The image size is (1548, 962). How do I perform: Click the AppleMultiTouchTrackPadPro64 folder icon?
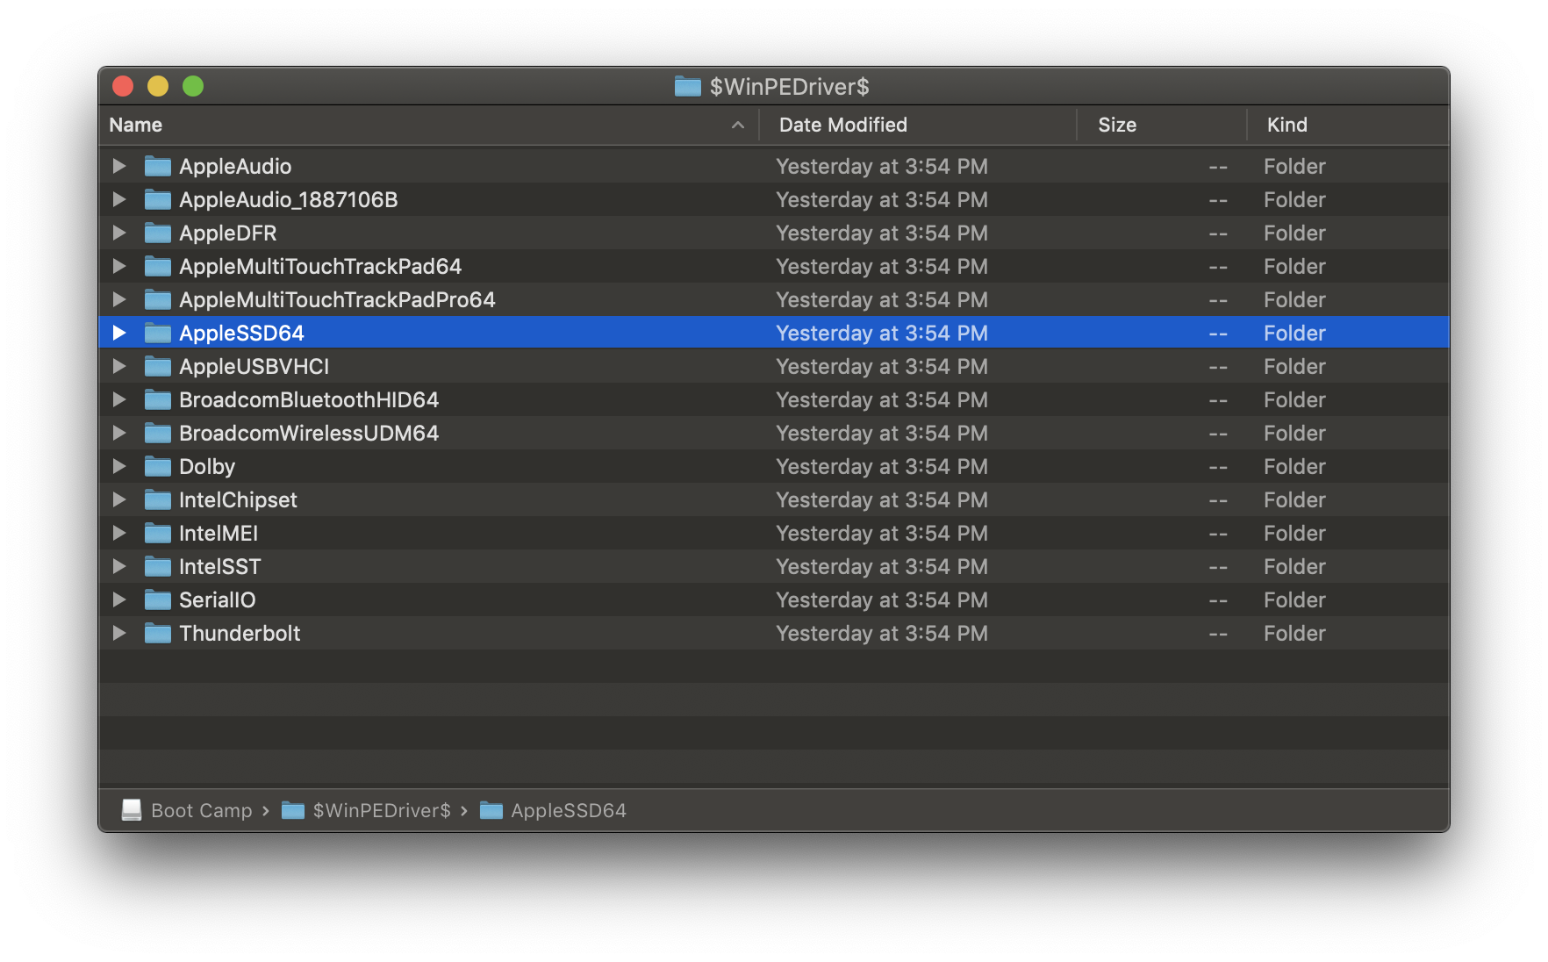158,299
